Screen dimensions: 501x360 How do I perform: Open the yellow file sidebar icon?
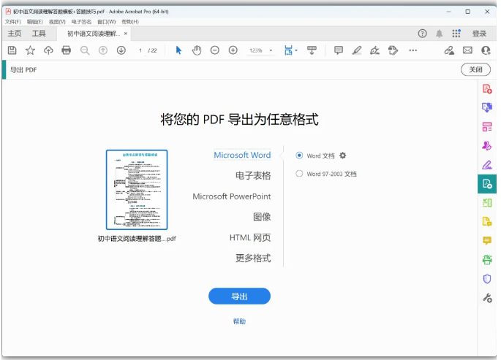487,221
